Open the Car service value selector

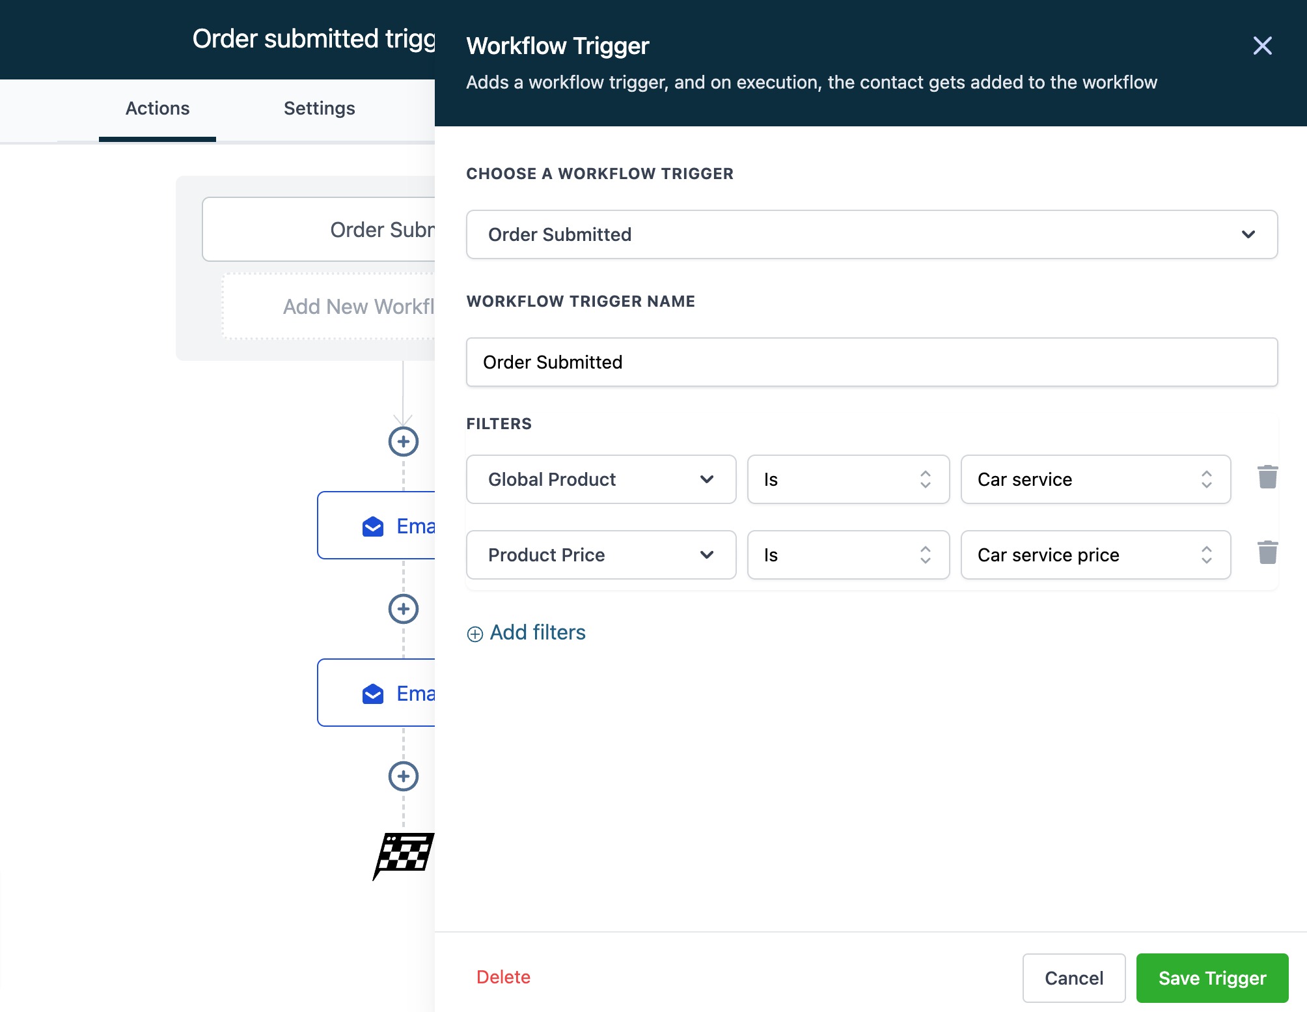(1095, 479)
